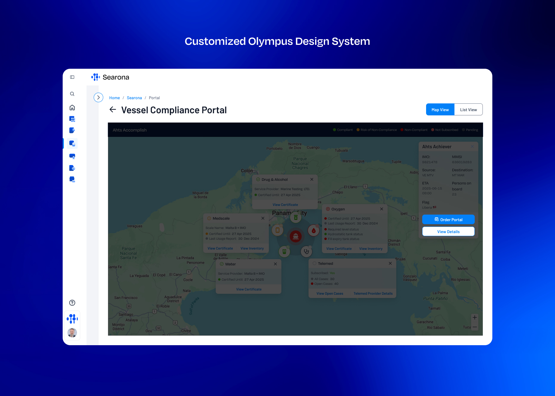This screenshot has height=396, width=555.
Task: Open the user profile avatar
Action: (x=72, y=333)
